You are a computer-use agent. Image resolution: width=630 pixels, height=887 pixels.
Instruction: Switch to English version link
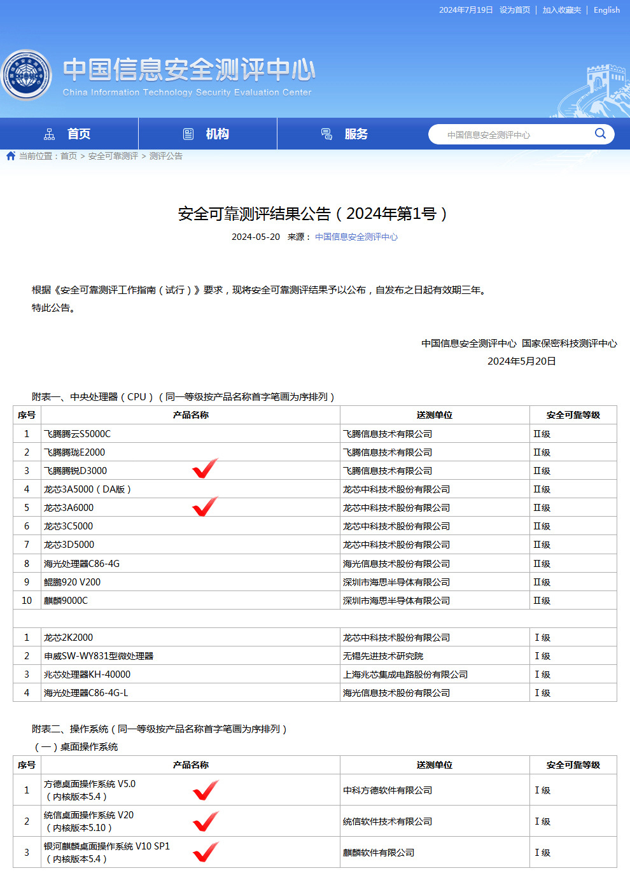pyautogui.click(x=606, y=10)
